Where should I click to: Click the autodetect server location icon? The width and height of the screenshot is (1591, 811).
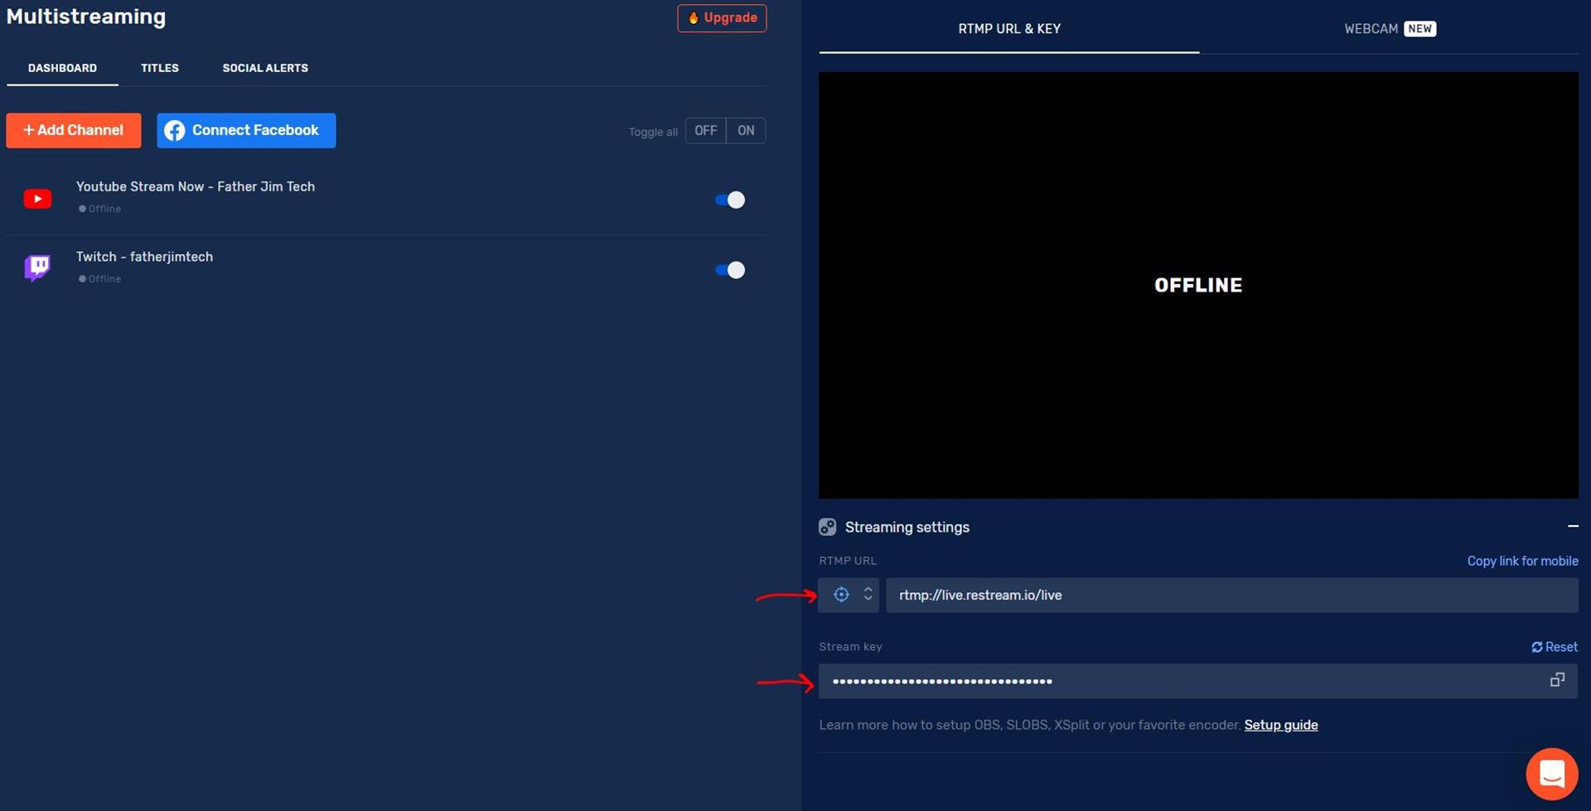pos(841,594)
